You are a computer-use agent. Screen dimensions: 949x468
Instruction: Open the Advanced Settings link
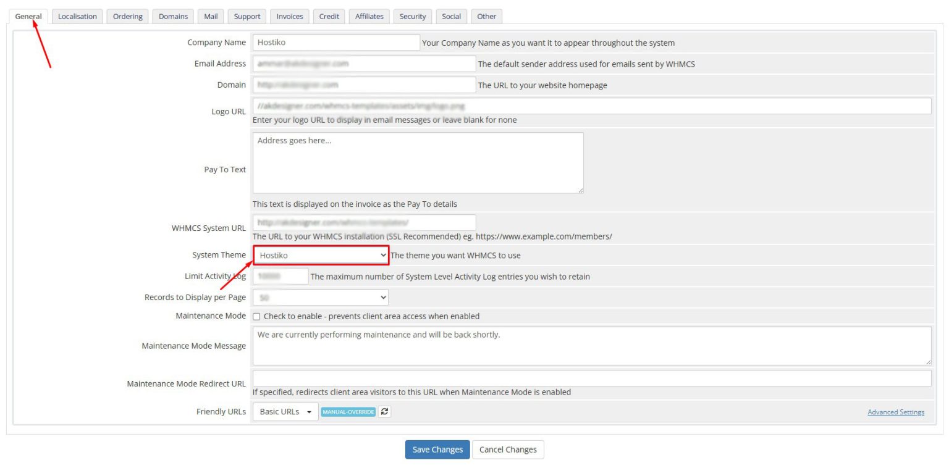point(896,412)
